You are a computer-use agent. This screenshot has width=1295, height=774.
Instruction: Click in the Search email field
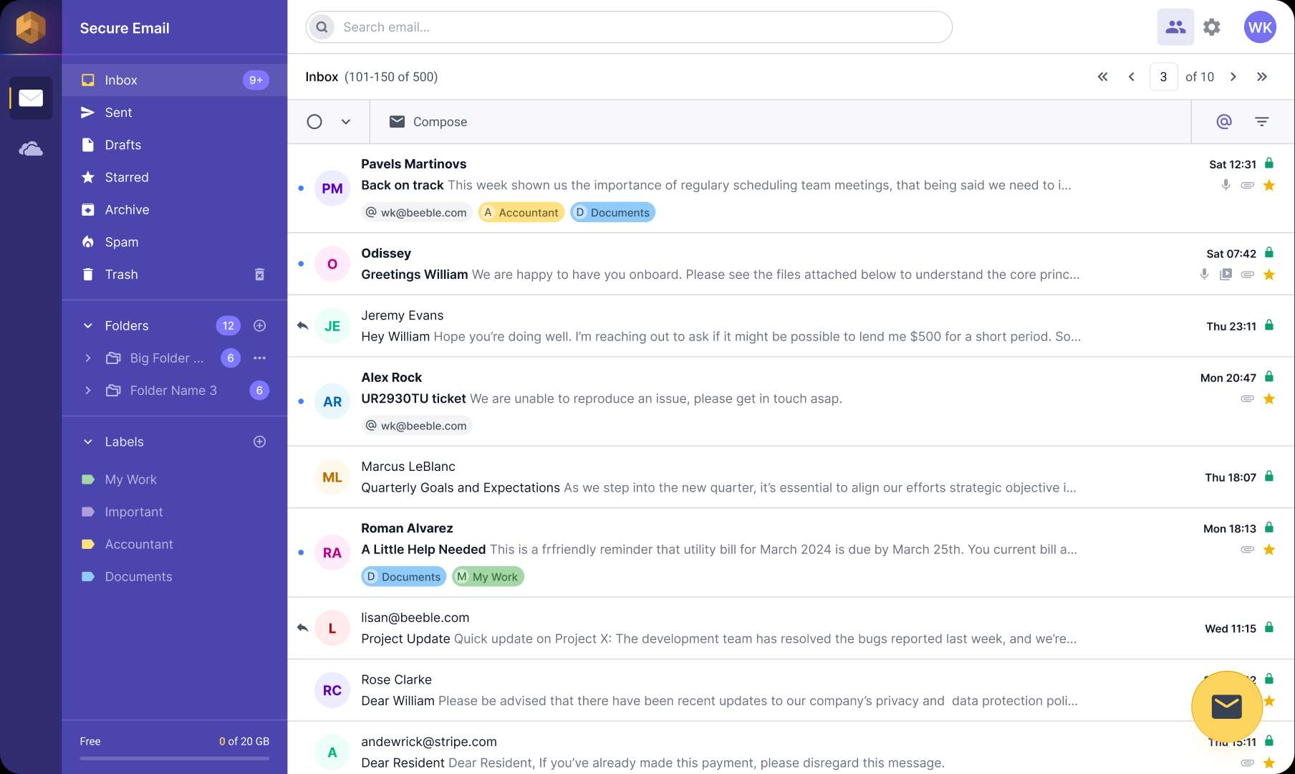[x=629, y=27]
